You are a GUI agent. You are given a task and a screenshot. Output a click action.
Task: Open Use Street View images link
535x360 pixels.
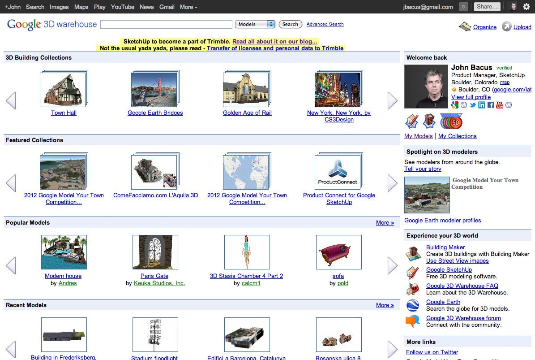457,260
